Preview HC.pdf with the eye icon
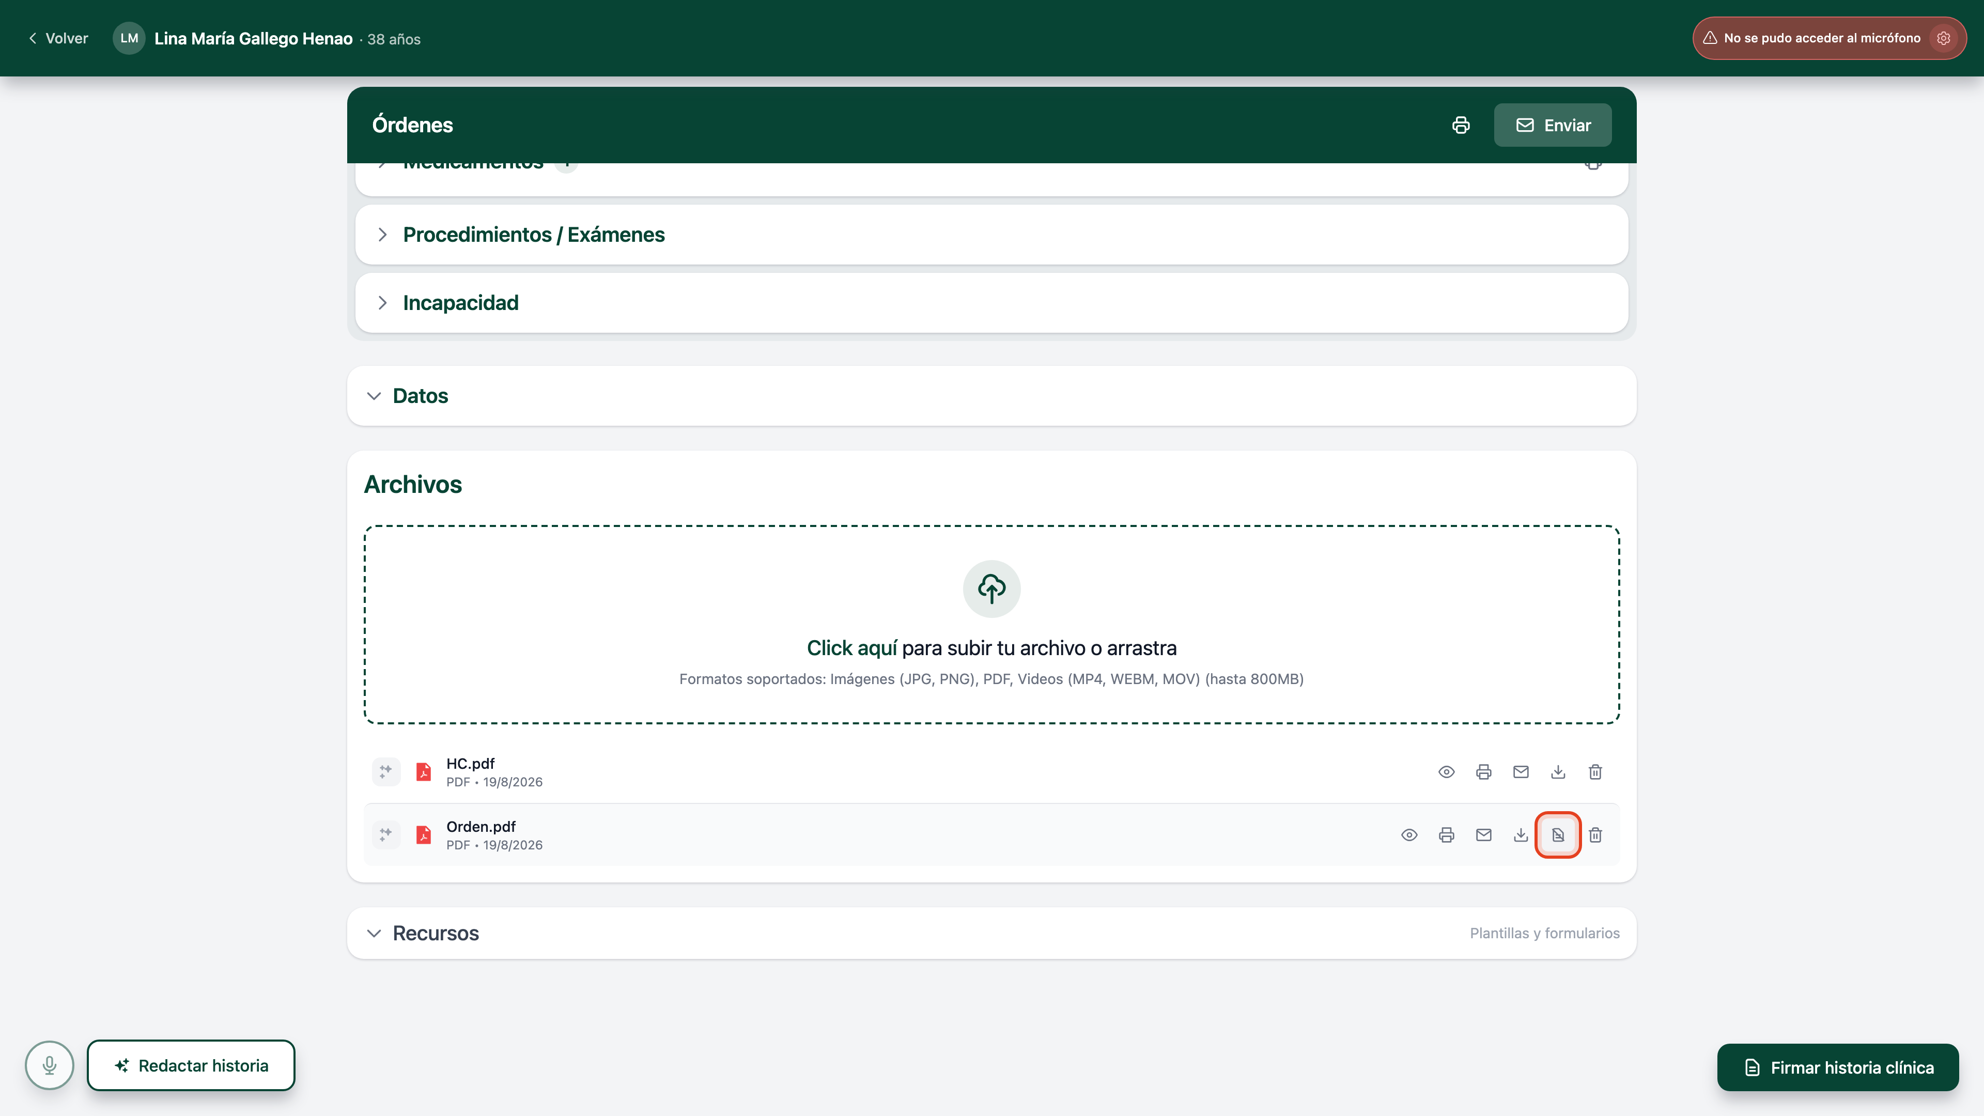This screenshot has width=1984, height=1116. (x=1447, y=772)
